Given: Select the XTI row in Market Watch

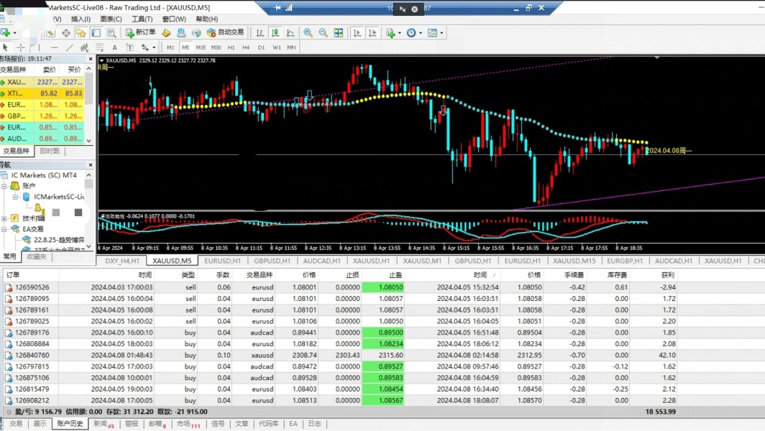Looking at the screenshot, I should pos(42,93).
